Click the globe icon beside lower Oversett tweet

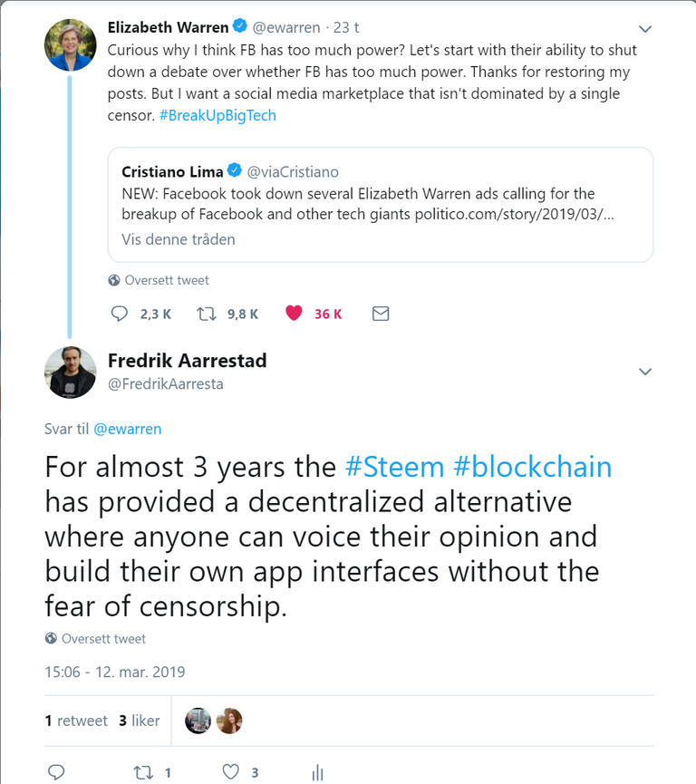coord(51,639)
